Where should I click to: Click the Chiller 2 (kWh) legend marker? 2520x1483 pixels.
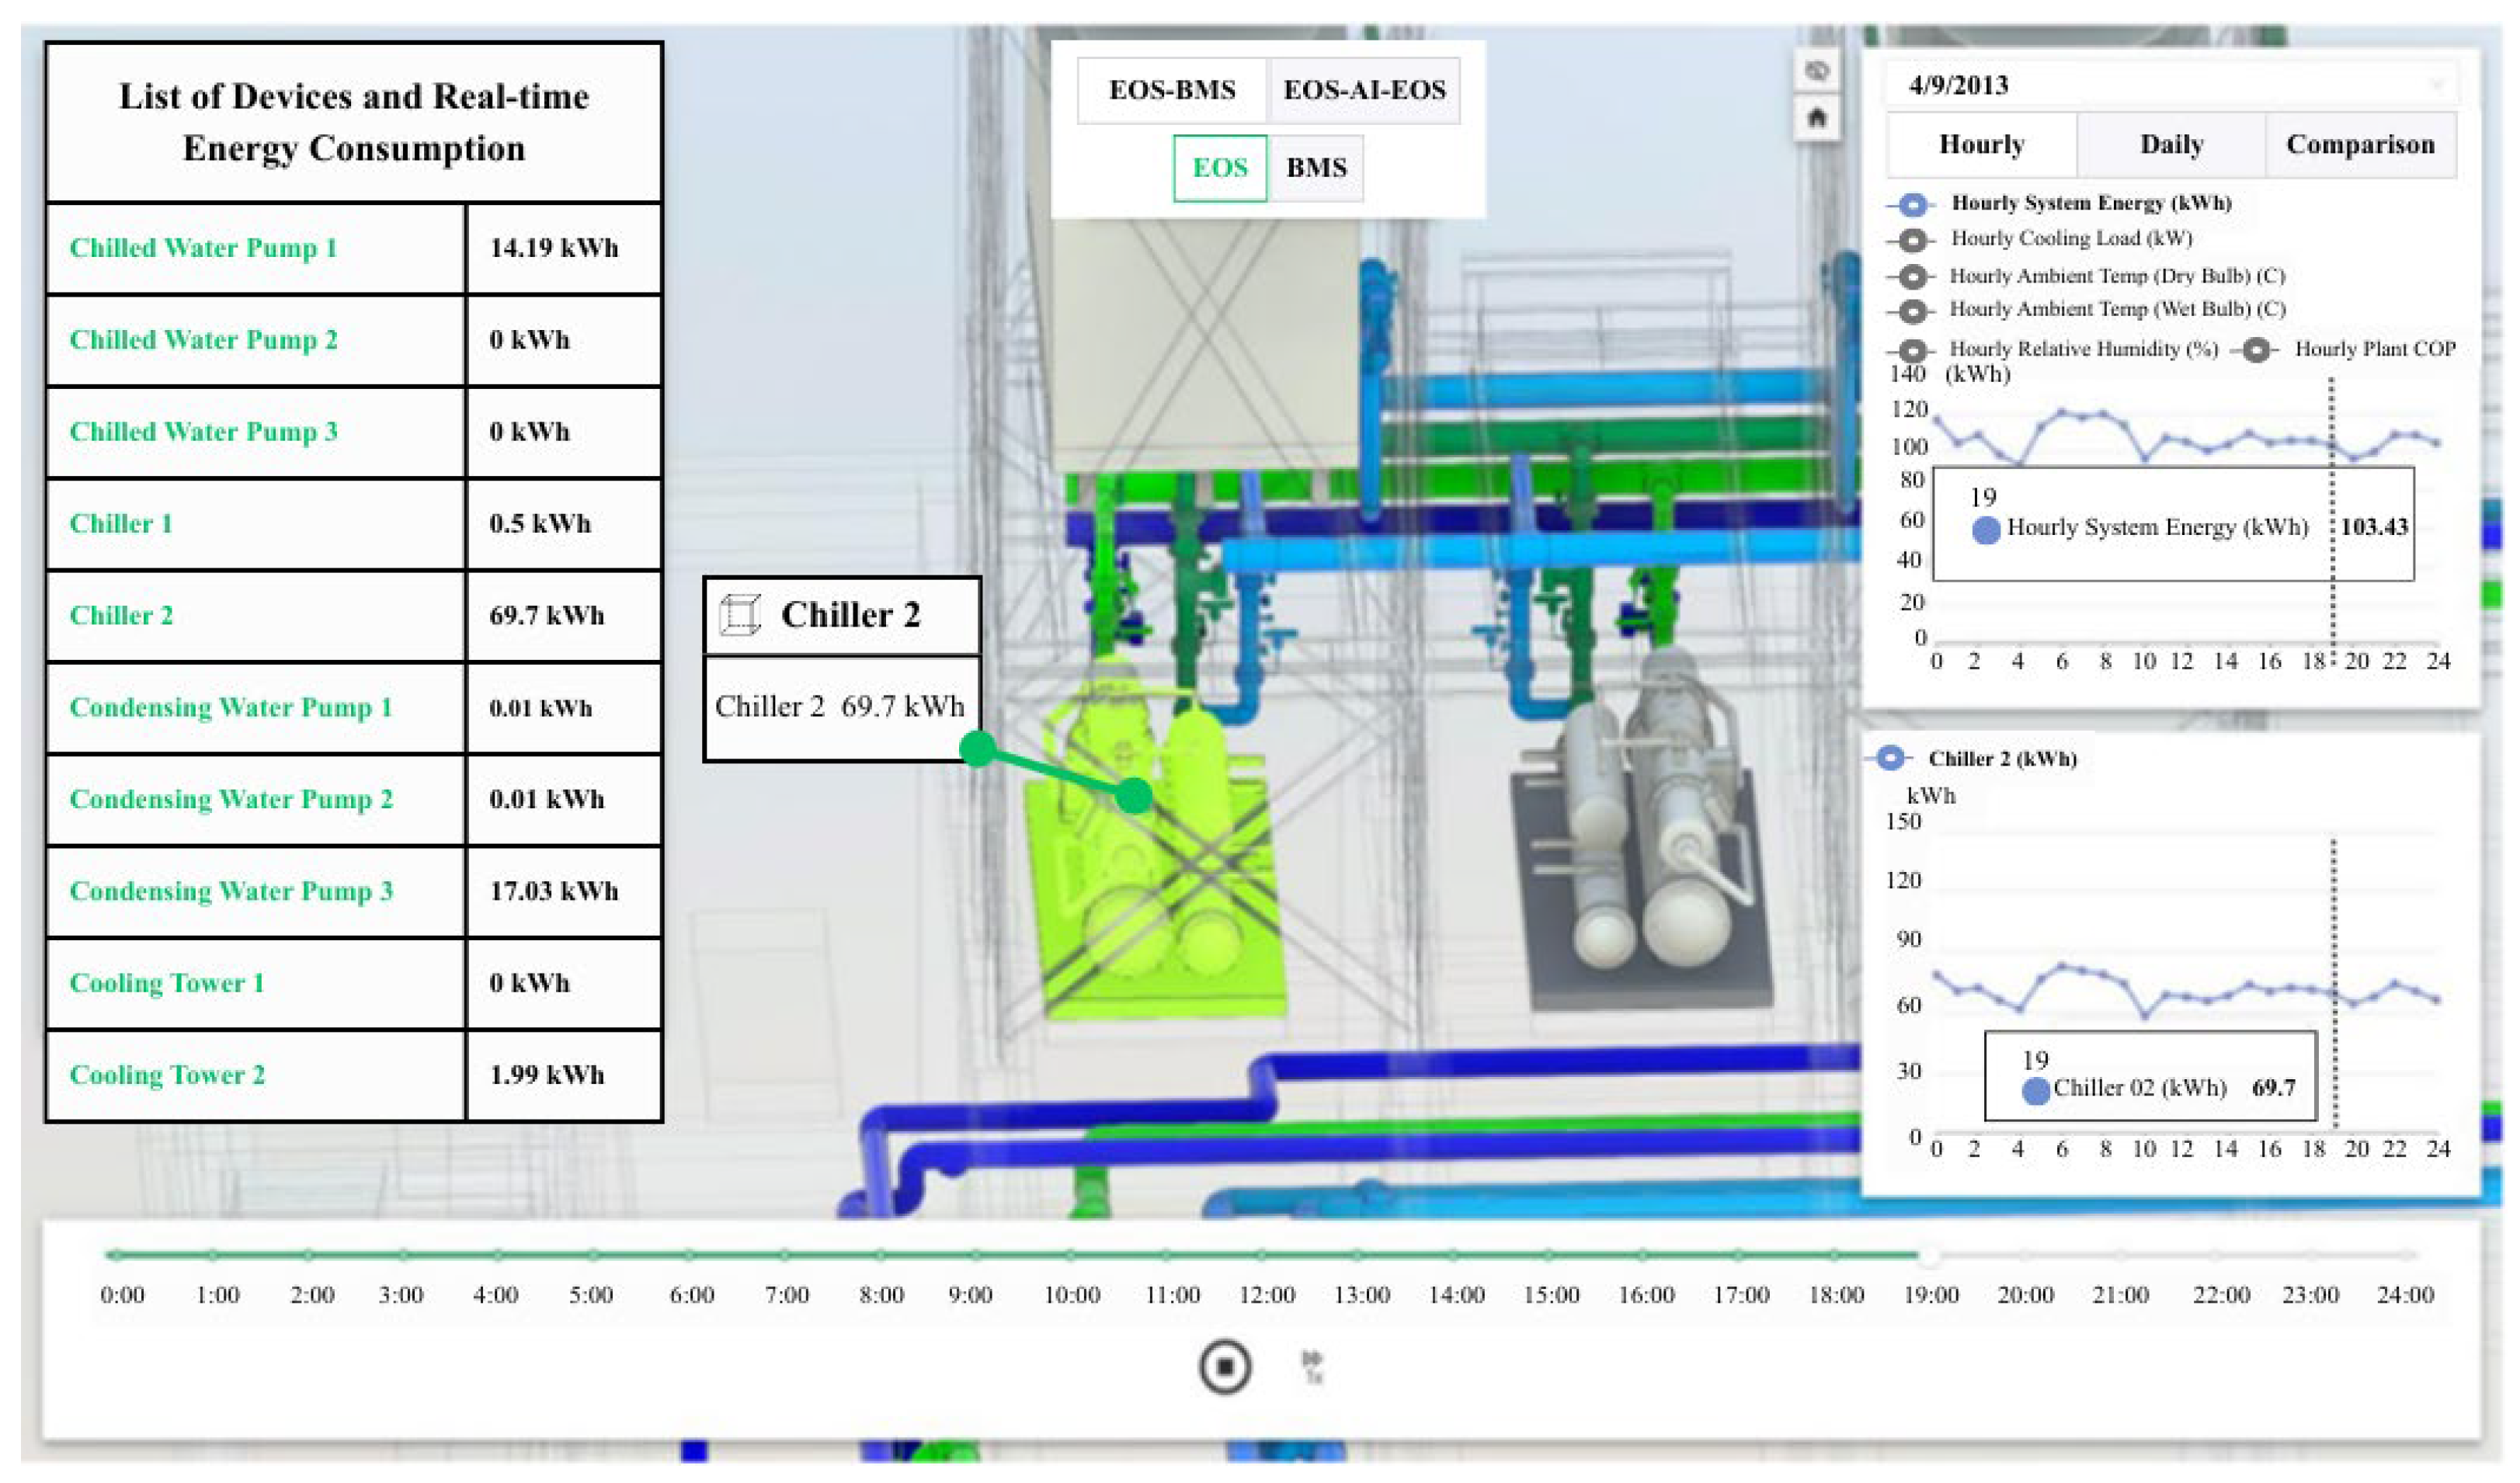(1889, 758)
